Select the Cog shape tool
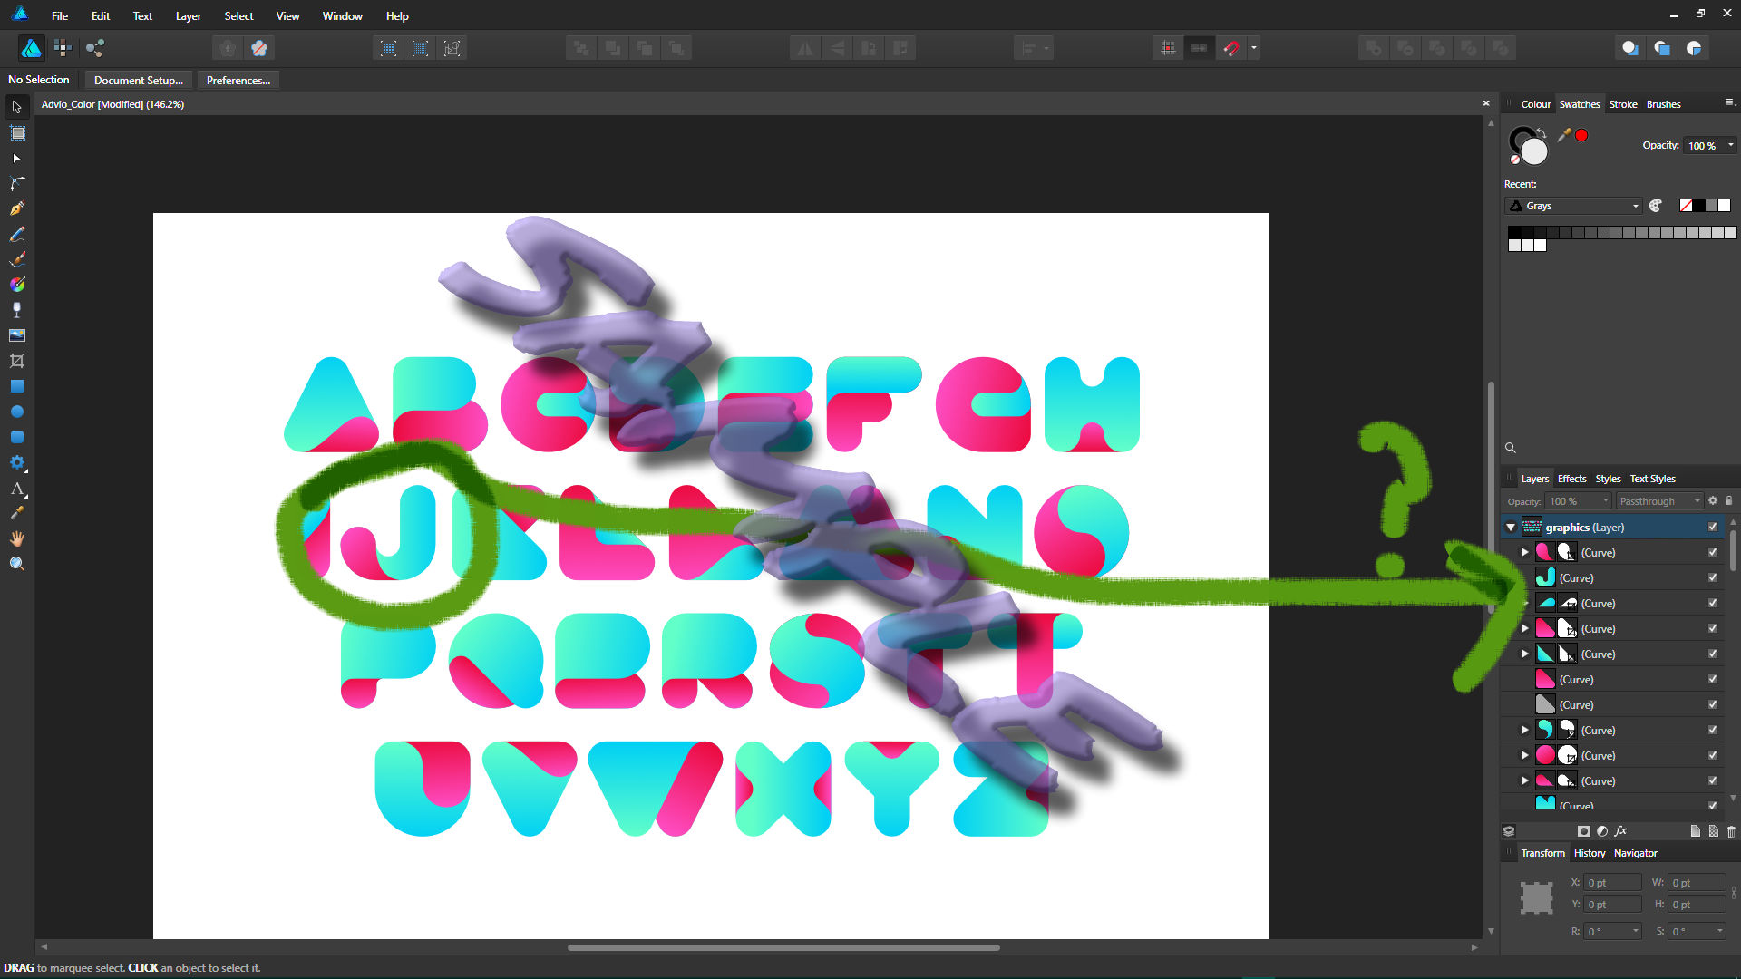Viewport: 1741px width, 979px height. 16,462
